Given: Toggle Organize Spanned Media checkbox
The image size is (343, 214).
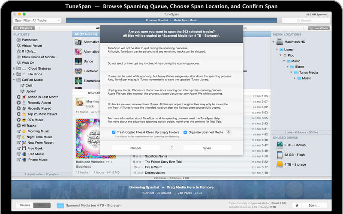Looking at the screenshot, I should [185, 132].
